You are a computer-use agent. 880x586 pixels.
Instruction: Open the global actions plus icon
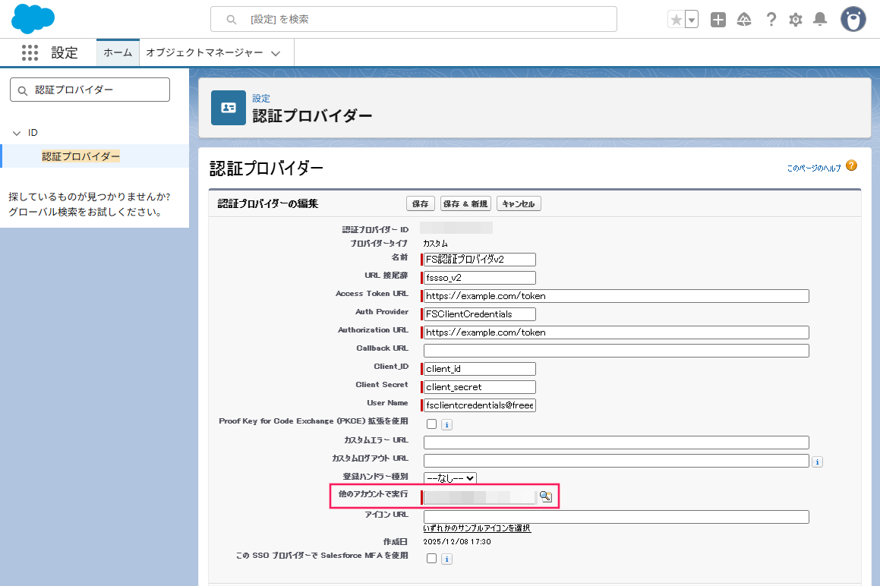(718, 20)
